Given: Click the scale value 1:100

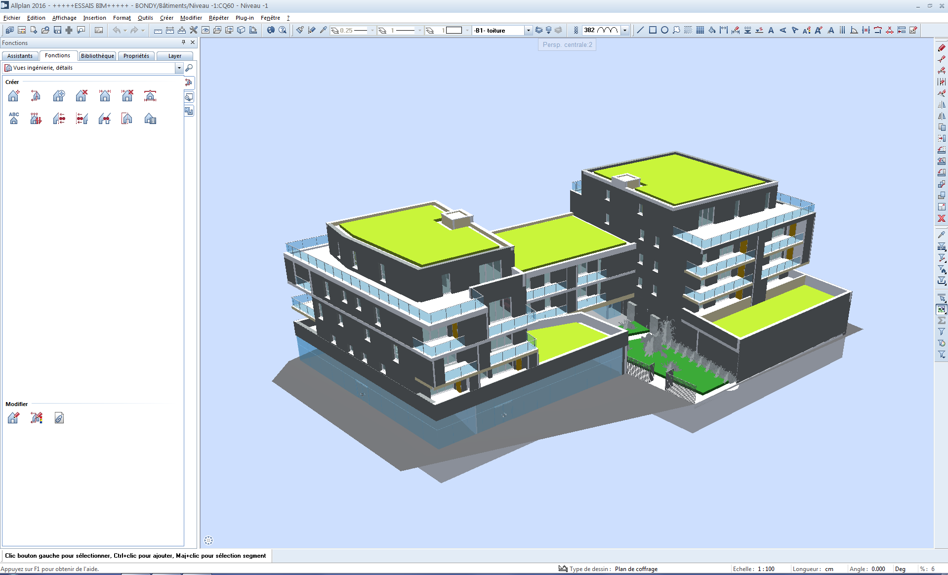Looking at the screenshot, I should 766,569.
